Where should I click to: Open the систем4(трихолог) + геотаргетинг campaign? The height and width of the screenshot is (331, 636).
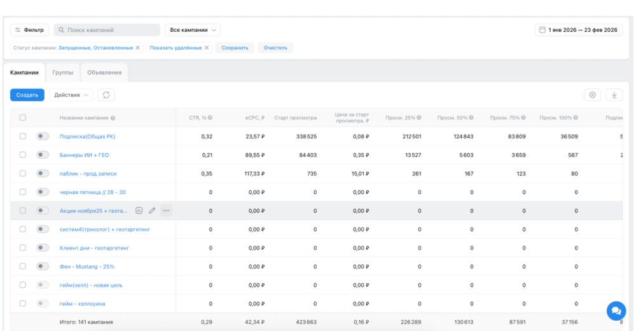pos(105,229)
